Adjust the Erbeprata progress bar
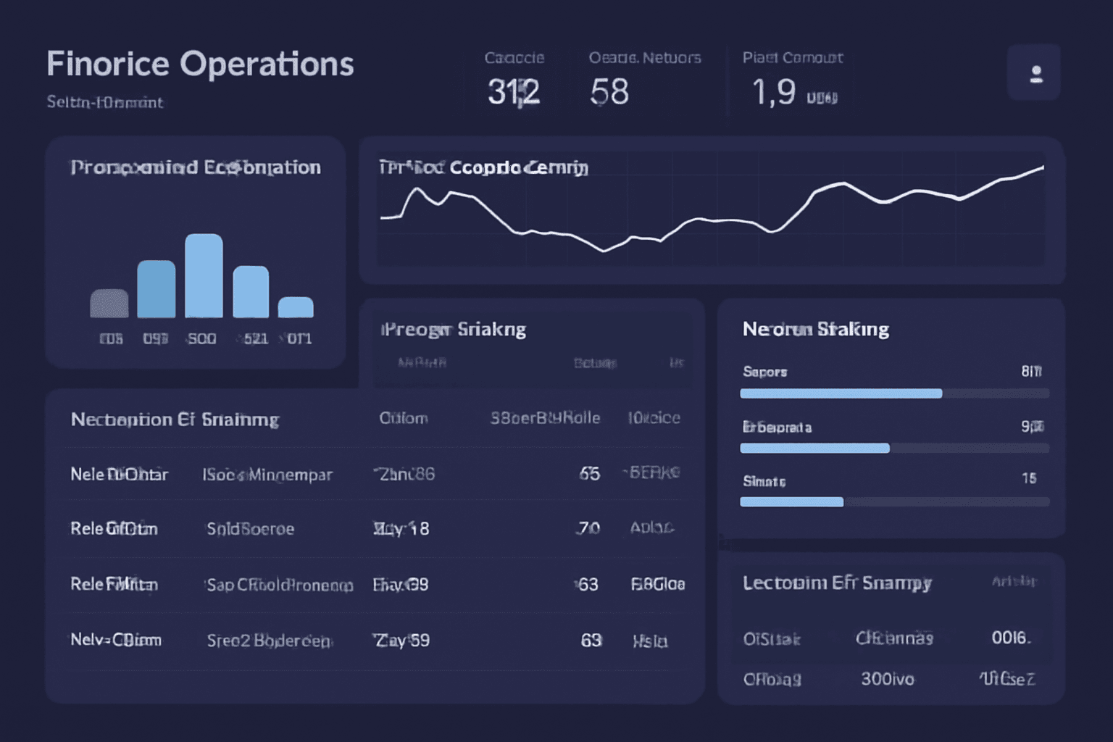The image size is (1113, 742). click(895, 448)
